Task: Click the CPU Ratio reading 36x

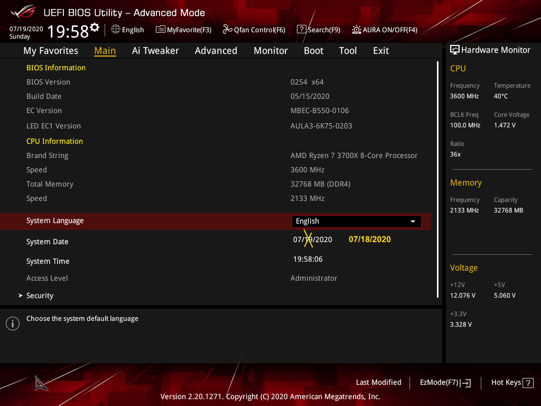Action: point(455,154)
